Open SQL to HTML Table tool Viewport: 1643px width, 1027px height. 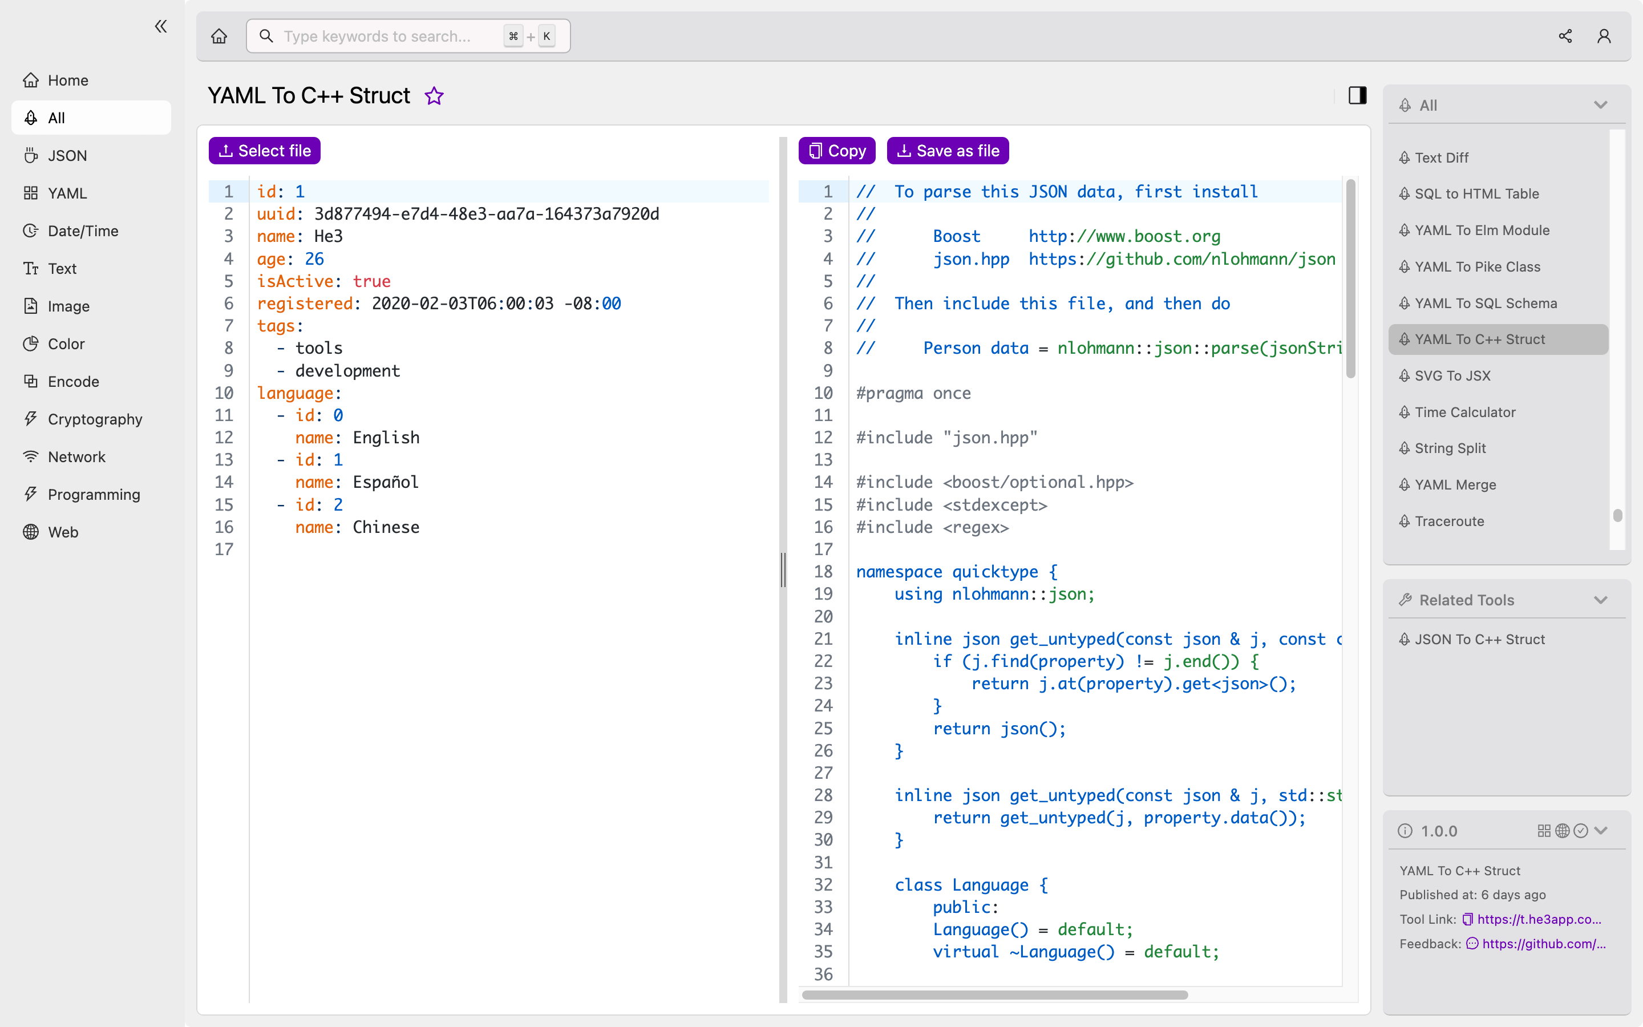click(1499, 194)
